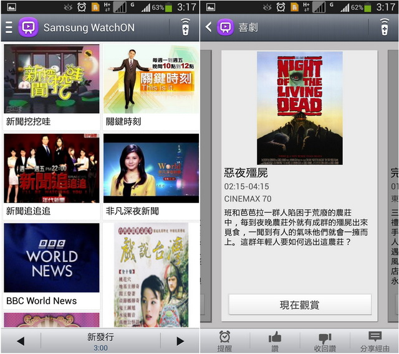The width and height of the screenshot is (399, 354).
Task: Tap picture notification icon in left status bar
Action: [12, 7]
